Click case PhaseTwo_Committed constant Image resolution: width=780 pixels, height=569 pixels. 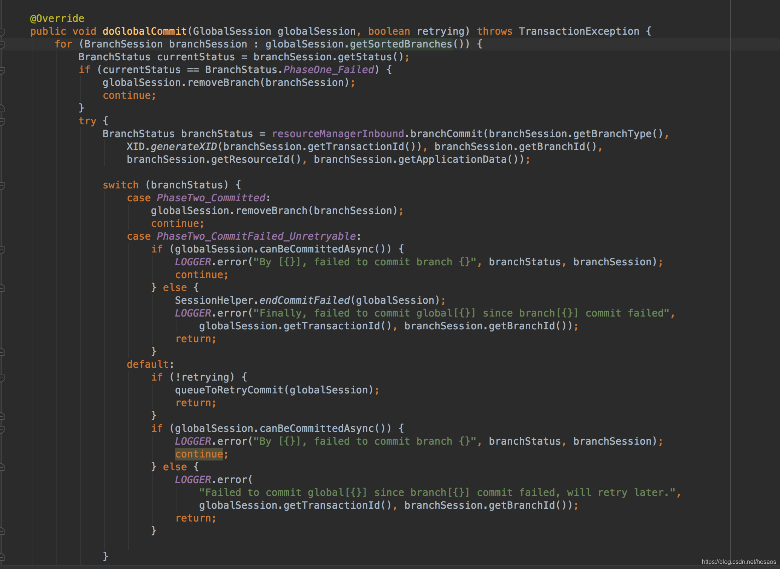211,198
